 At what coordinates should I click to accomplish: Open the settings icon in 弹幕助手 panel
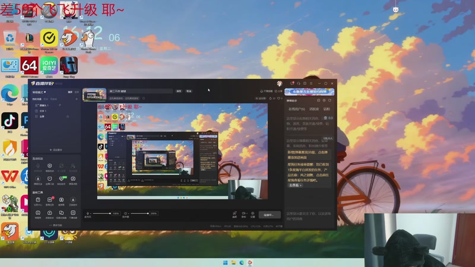[324, 100]
